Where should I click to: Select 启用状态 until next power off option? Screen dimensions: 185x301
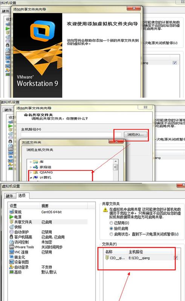(111, 234)
